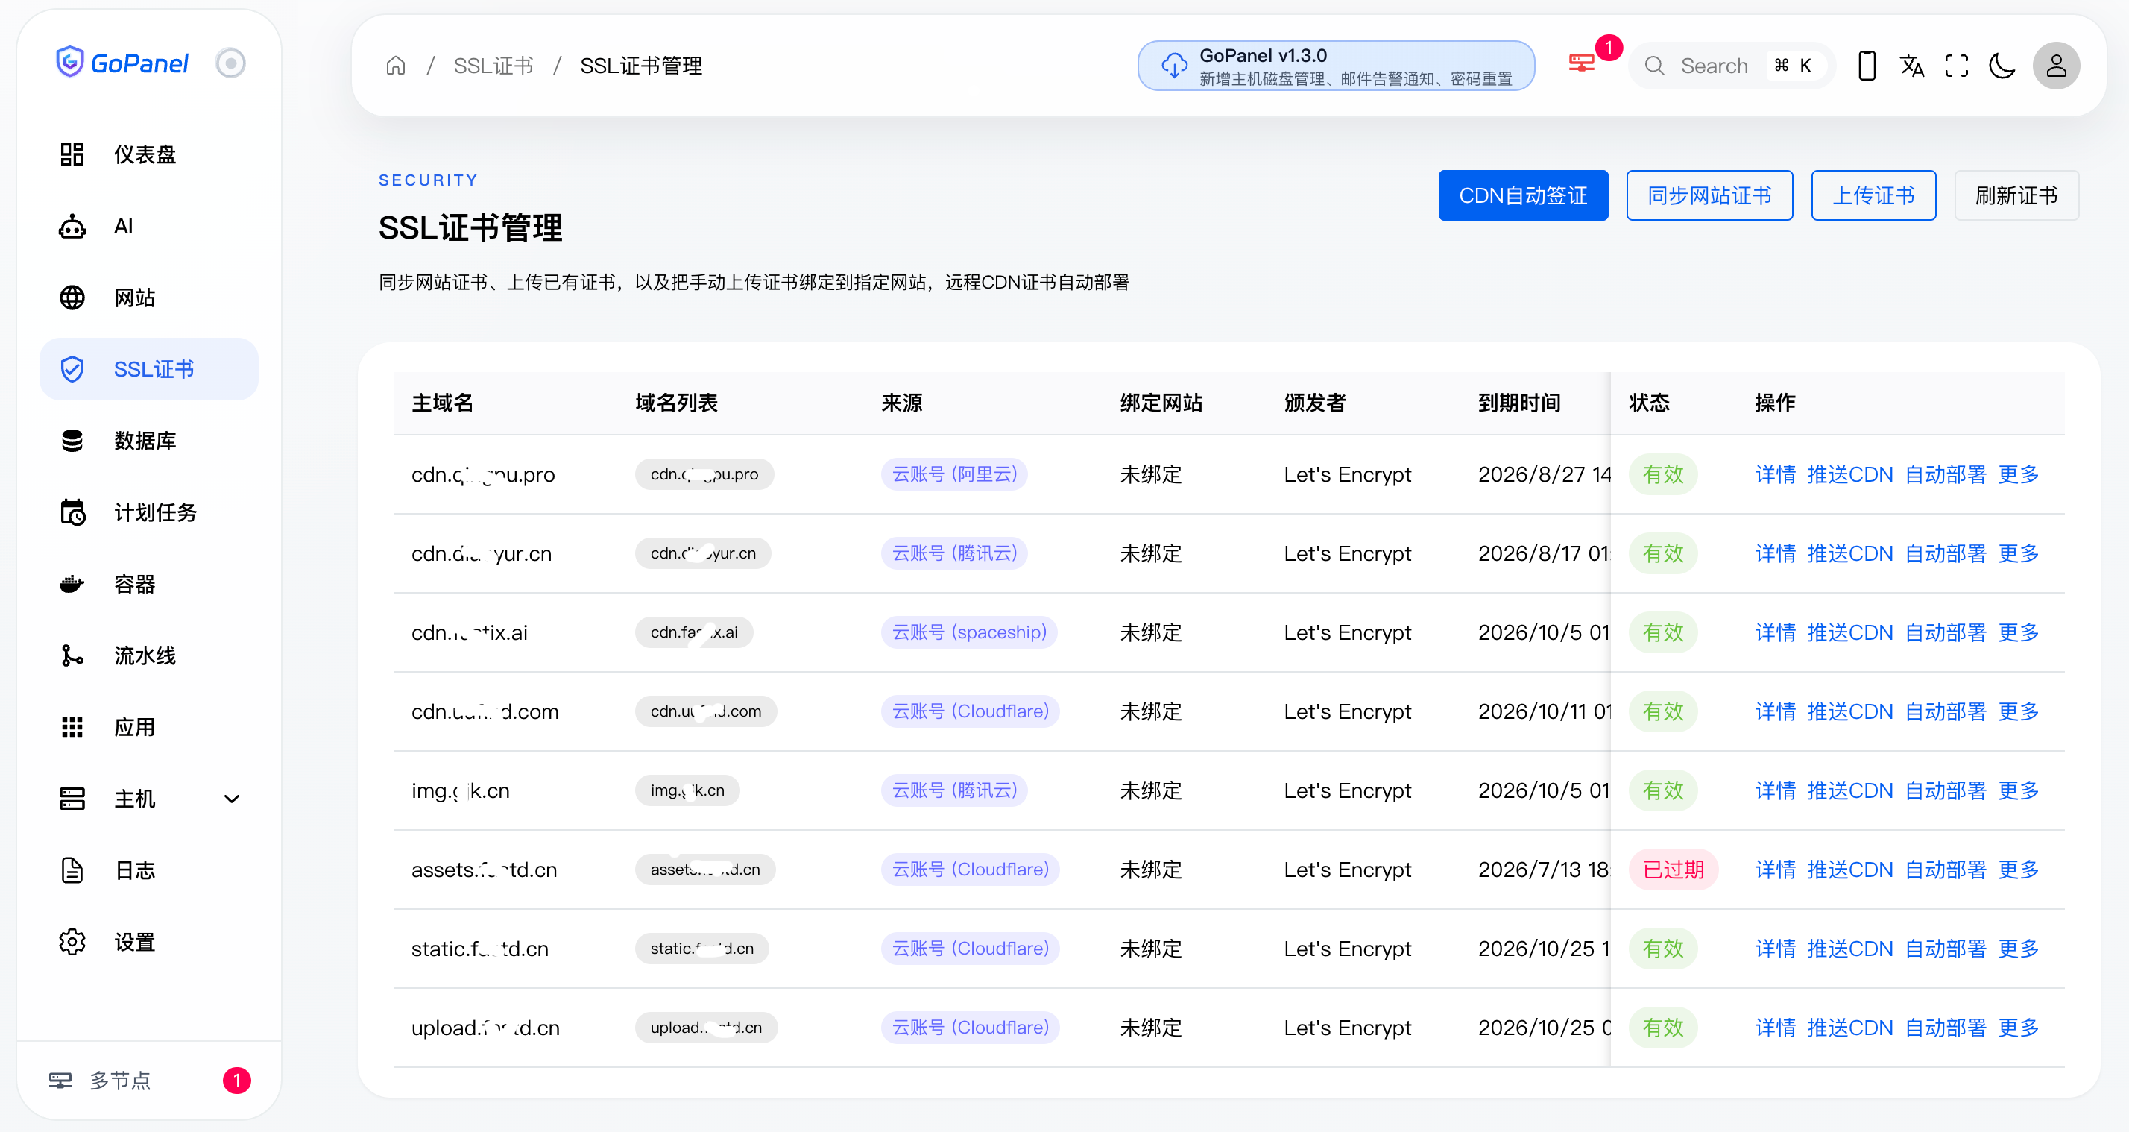Open the 数据库 database icon
This screenshot has width=2129, height=1132.
72,441
